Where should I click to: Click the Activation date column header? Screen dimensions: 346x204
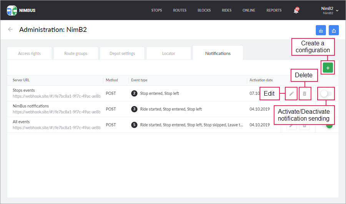pos(261,80)
